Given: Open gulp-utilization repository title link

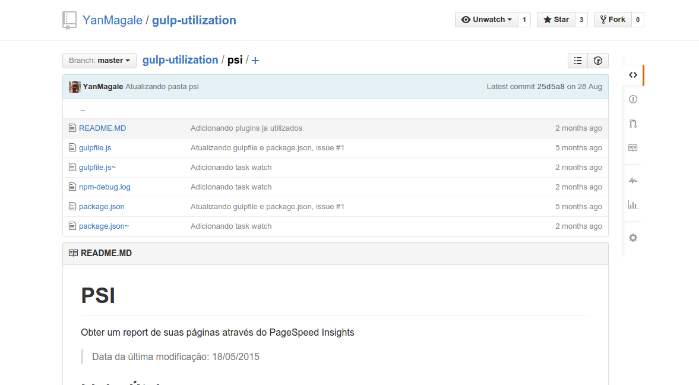Looking at the screenshot, I should (194, 21).
